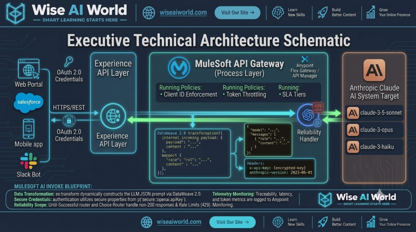Click the Token Throttling policy text
416x232 pixels.
tap(246, 95)
